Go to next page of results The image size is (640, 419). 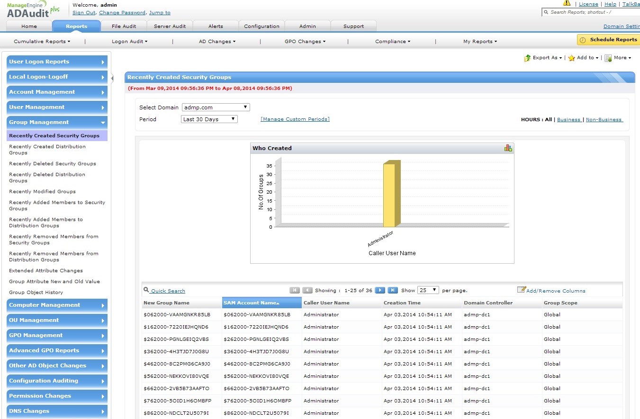point(380,290)
